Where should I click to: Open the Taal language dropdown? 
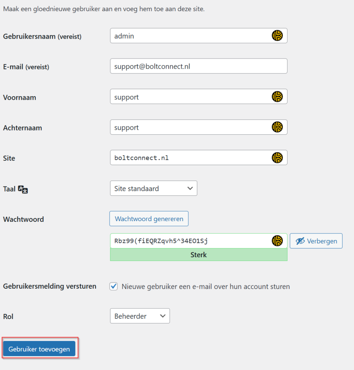153,188
